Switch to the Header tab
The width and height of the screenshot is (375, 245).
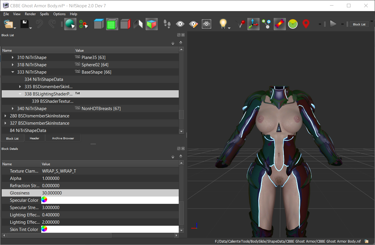[35, 138]
